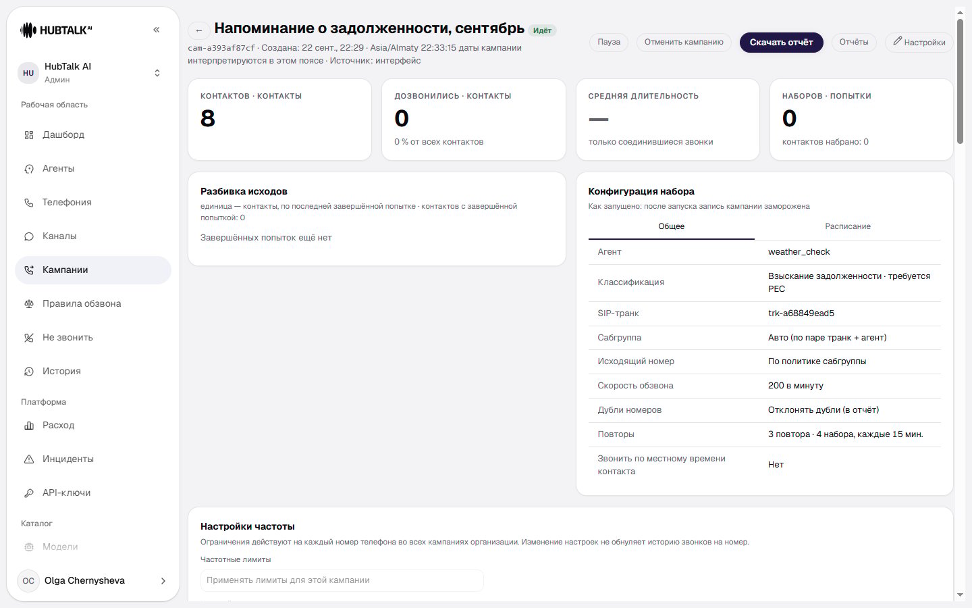The width and height of the screenshot is (972, 608).
Task: Click the Правила обзвона scales icon
Action: tap(29, 304)
